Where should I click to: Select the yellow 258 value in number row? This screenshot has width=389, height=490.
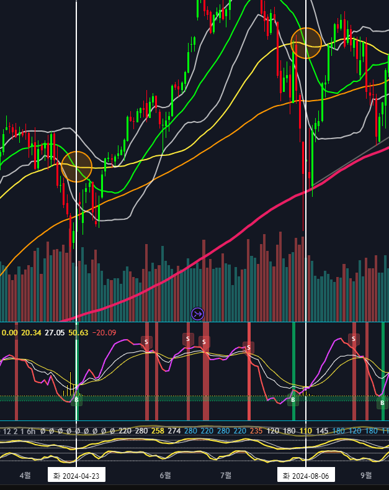click(x=158, y=430)
